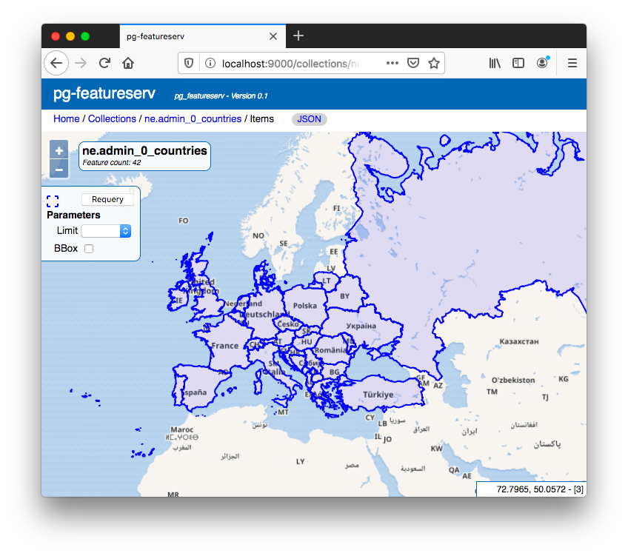The image size is (628, 556).
Task: Toggle the bookmark star for this page
Action: (434, 63)
